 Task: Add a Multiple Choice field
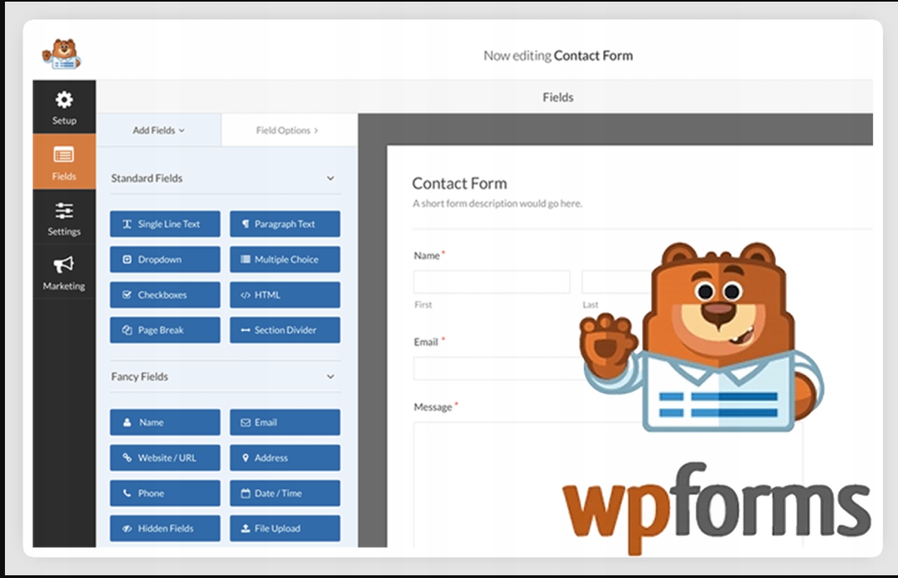(285, 259)
